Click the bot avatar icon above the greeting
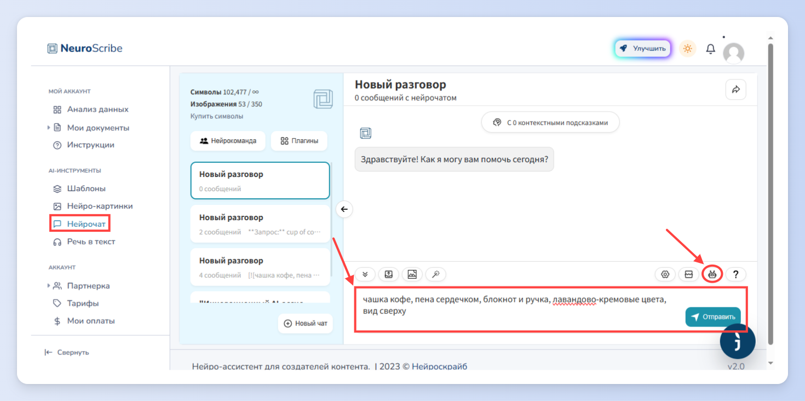The image size is (805, 401). (x=366, y=133)
